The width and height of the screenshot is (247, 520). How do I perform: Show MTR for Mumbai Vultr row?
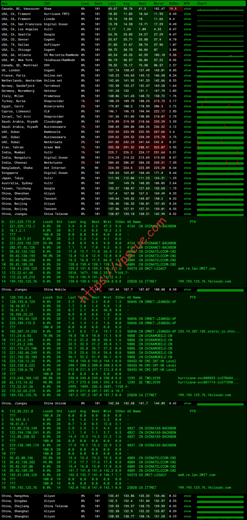click(x=187, y=152)
